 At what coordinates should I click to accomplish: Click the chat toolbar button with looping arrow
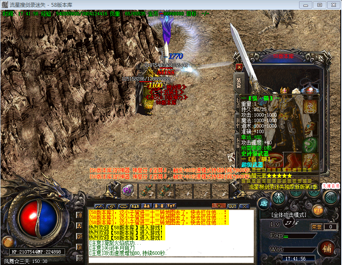[x=111, y=206]
